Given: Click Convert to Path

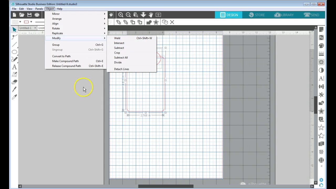Looking at the screenshot, I should pos(76,56).
